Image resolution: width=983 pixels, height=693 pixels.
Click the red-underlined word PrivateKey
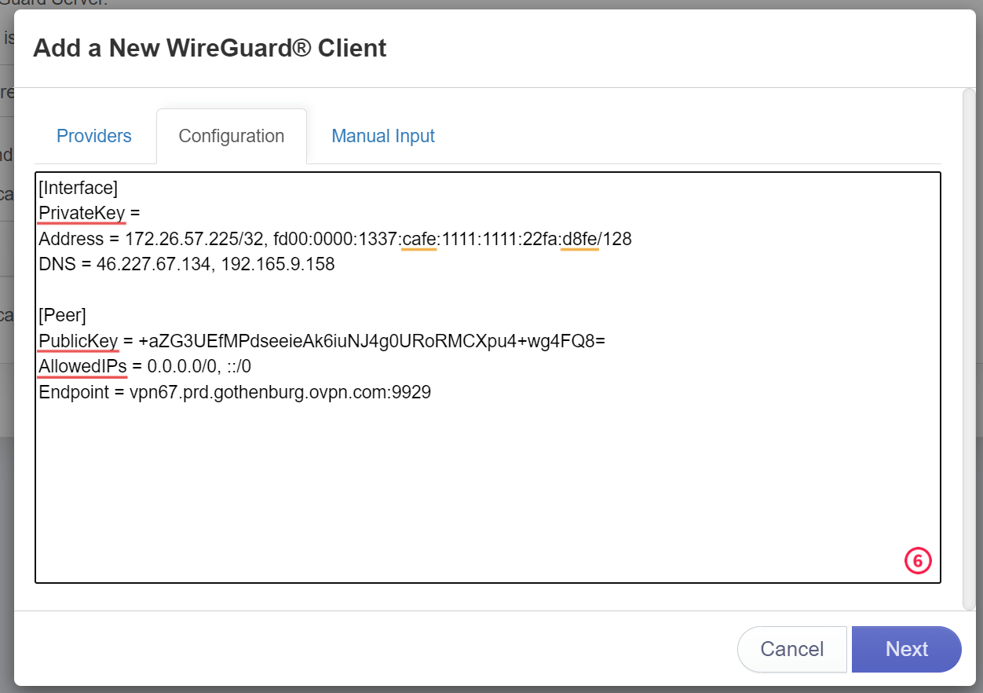pyautogui.click(x=82, y=213)
